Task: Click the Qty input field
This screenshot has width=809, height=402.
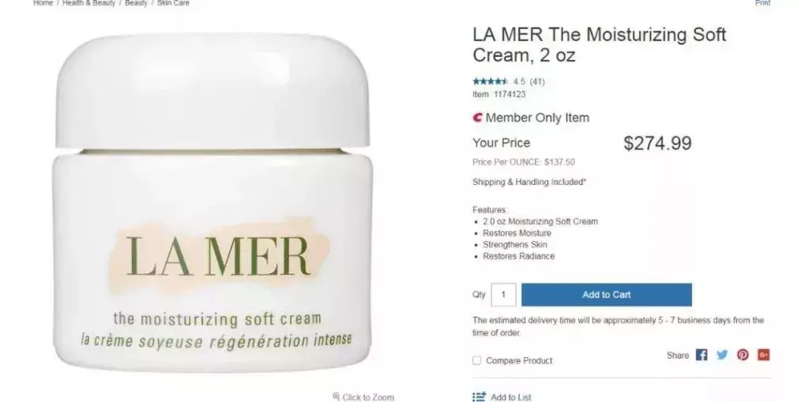Action: pyautogui.click(x=503, y=295)
